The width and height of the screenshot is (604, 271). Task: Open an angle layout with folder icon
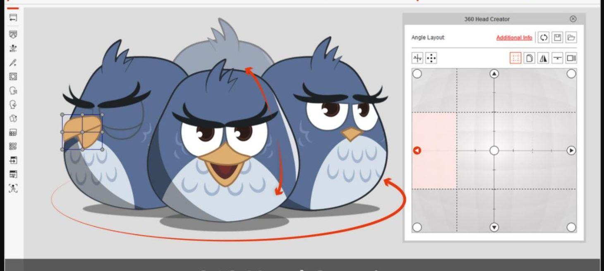click(571, 38)
